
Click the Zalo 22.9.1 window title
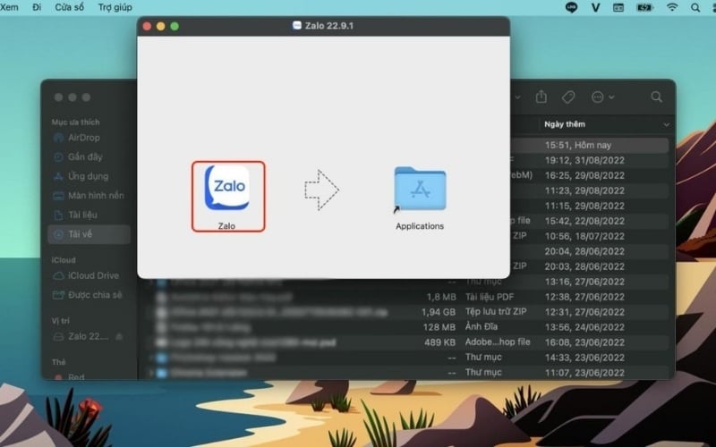329,26
